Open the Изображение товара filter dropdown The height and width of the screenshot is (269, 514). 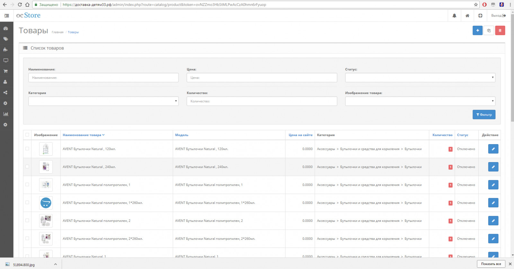pyautogui.click(x=420, y=101)
